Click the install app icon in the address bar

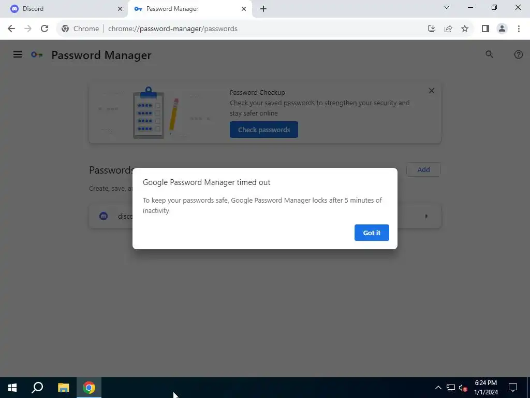click(x=431, y=29)
